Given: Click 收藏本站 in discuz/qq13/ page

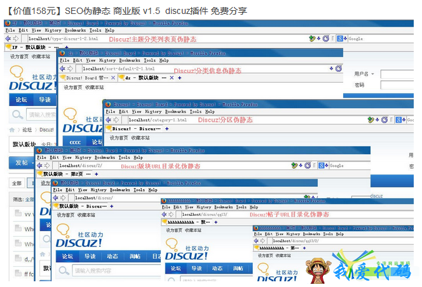Looking at the screenshot, I should coord(193,230).
